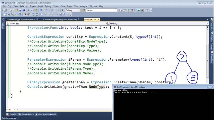
Task: Open the Add New Item dropdown arrow
Action: 13,10
